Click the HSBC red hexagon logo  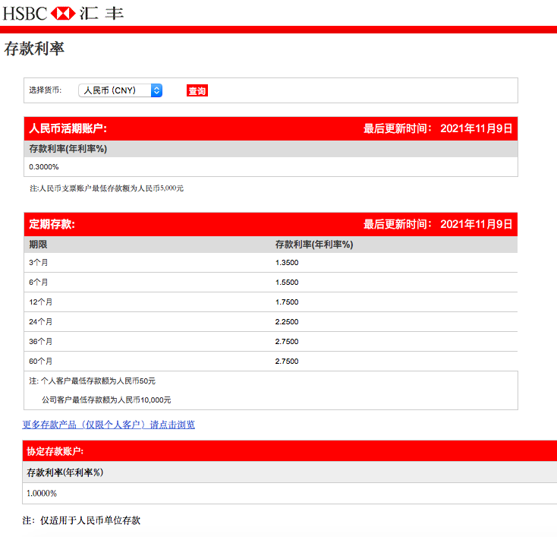pyautogui.click(x=63, y=13)
